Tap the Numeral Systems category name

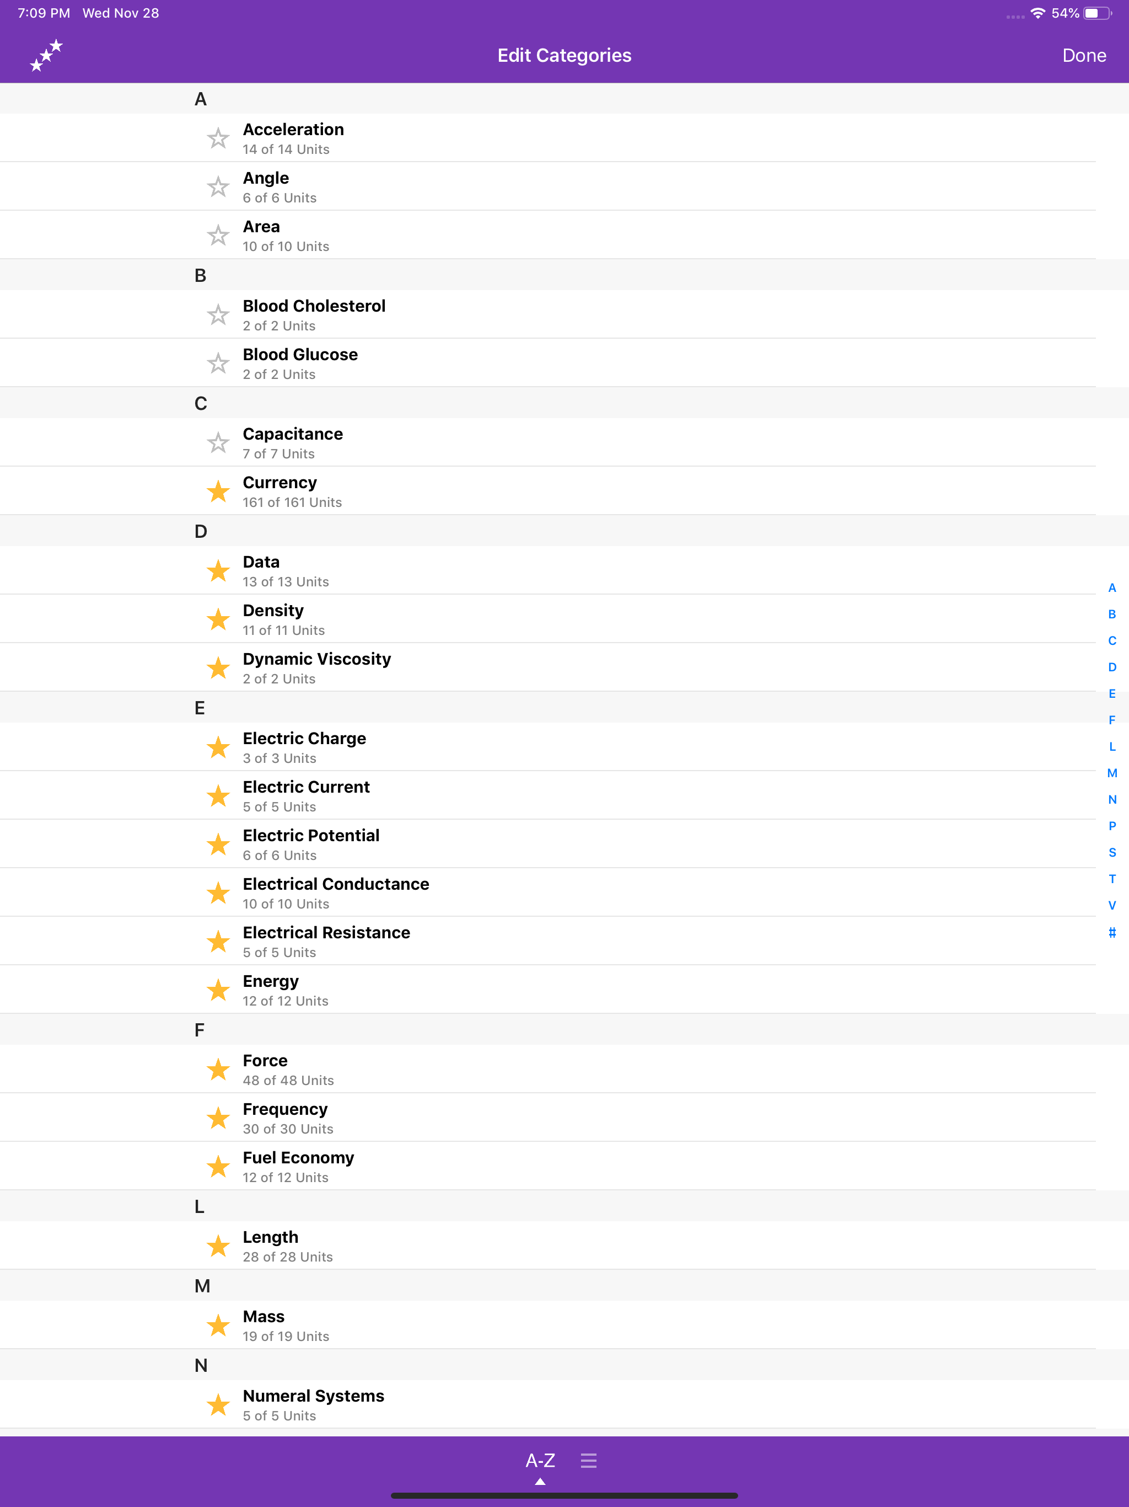(313, 1396)
